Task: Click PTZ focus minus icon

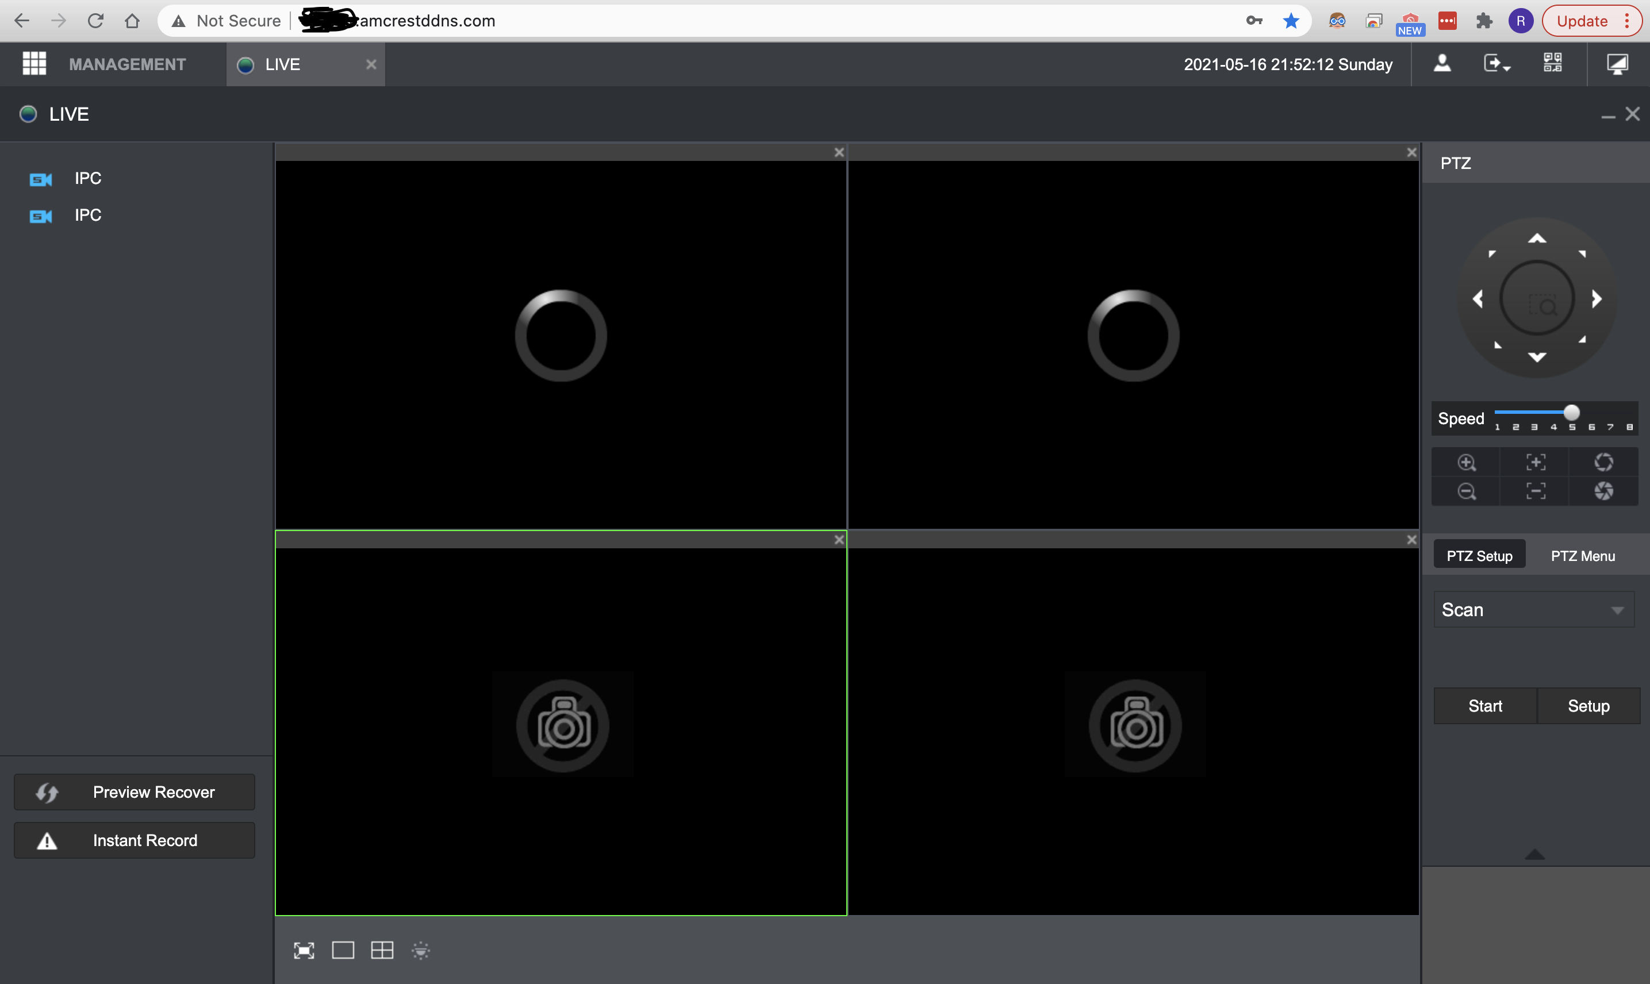Action: click(1536, 491)
